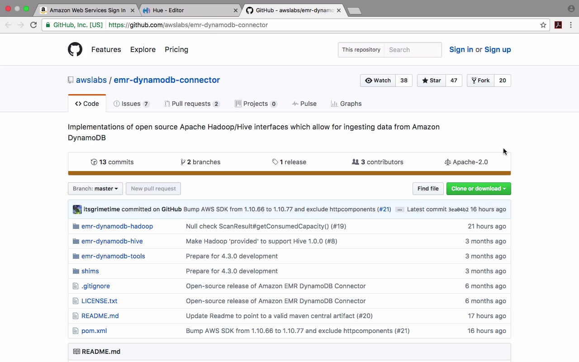579x362 pixels.
Task: Open the Sign in link
Action: coord(461,50)
